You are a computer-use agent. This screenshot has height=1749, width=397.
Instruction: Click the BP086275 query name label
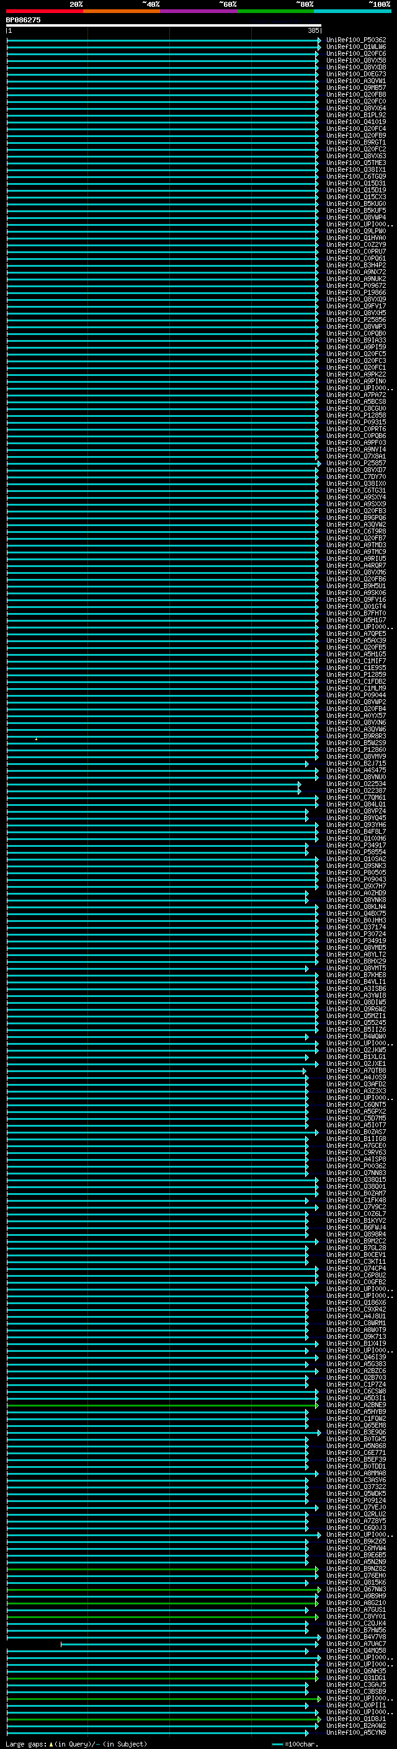pos(23,20)
